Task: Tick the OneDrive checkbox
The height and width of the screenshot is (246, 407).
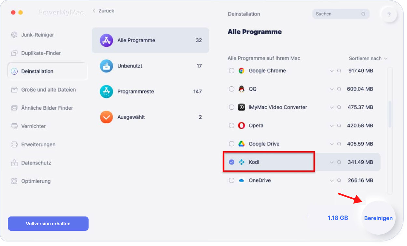Action: [232, 180]
